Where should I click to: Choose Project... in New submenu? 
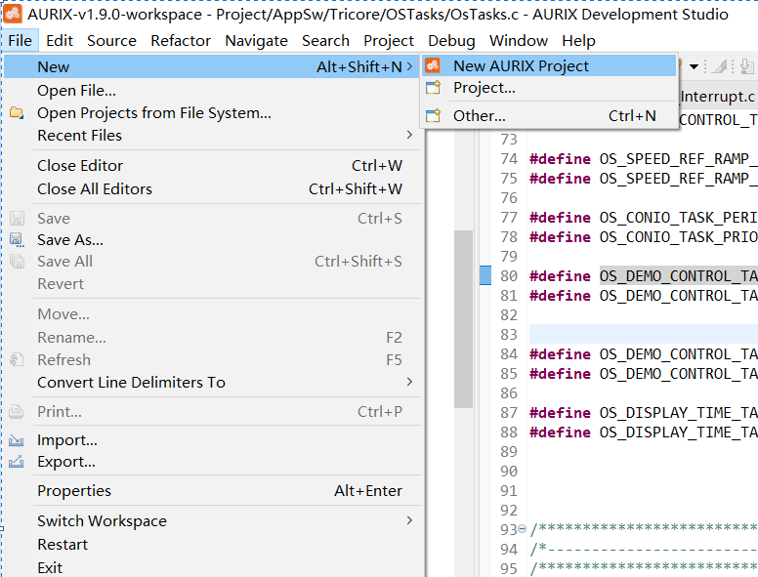pos(549,88)
